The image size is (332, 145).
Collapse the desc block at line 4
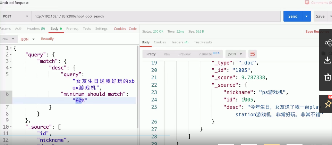(11, 68)
